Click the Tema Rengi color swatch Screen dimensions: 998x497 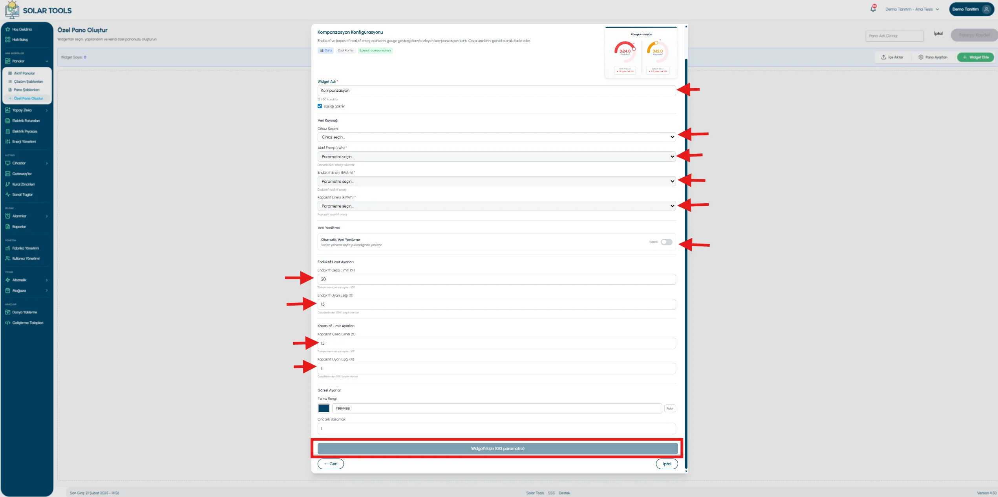(x=324, y=408)
